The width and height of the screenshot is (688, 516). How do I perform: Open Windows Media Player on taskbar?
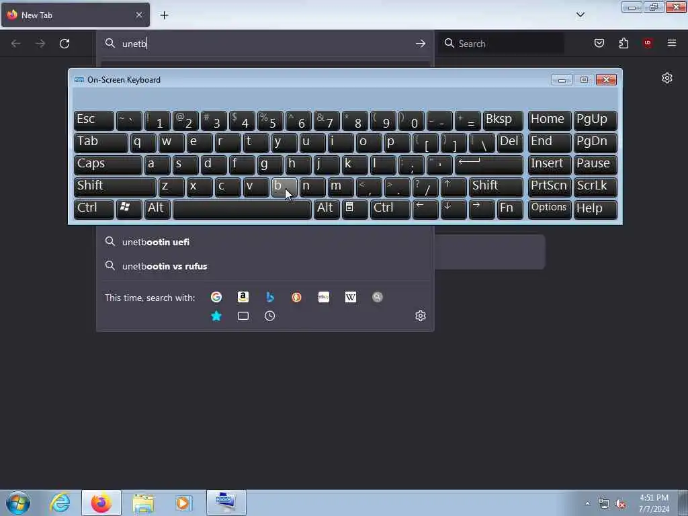[x=183, y=503]
